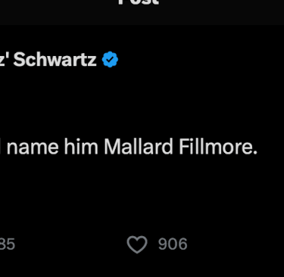Like the post with the heart icon
Screen dimensions: 284x277
pos(137,244)
